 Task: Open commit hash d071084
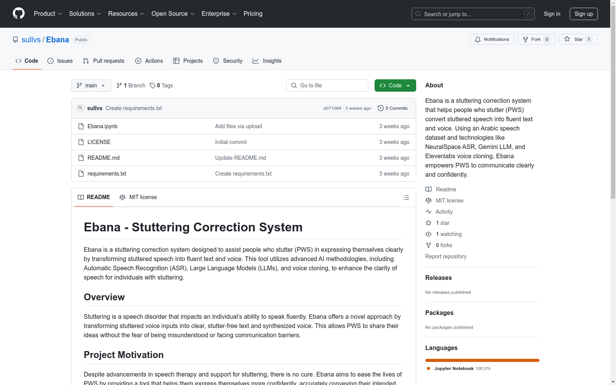(332, 108)
